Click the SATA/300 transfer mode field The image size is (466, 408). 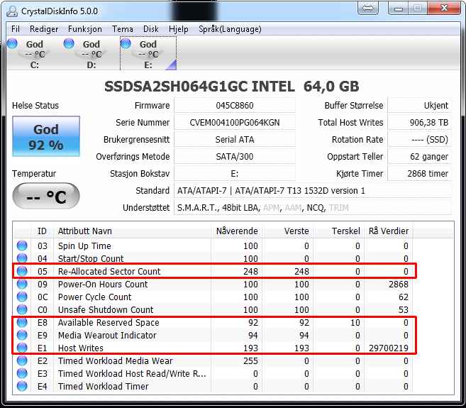tap(235, 156)
